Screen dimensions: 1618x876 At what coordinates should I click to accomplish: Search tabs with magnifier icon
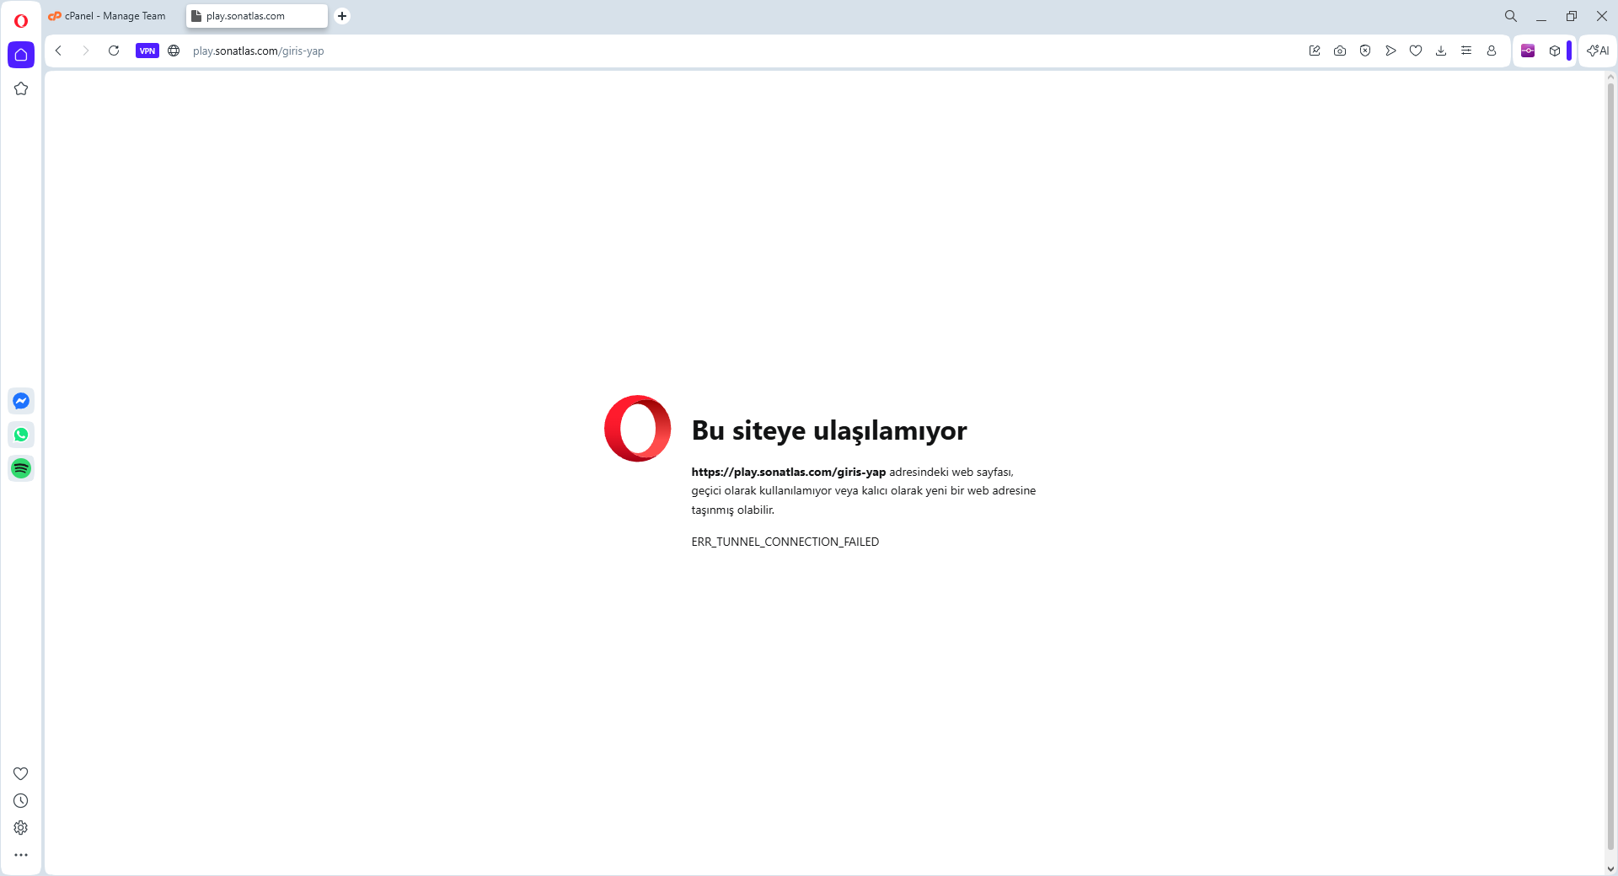click(x=1511, y=16)
